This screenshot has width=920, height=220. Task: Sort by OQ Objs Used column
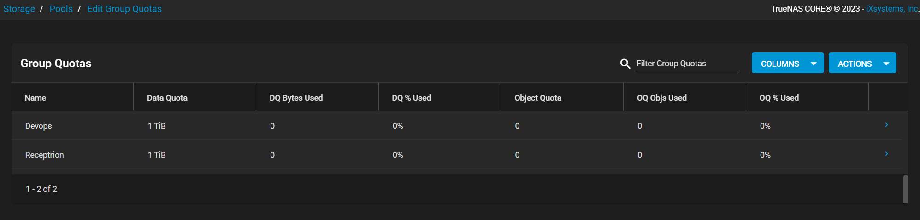[x=661, y=98]
